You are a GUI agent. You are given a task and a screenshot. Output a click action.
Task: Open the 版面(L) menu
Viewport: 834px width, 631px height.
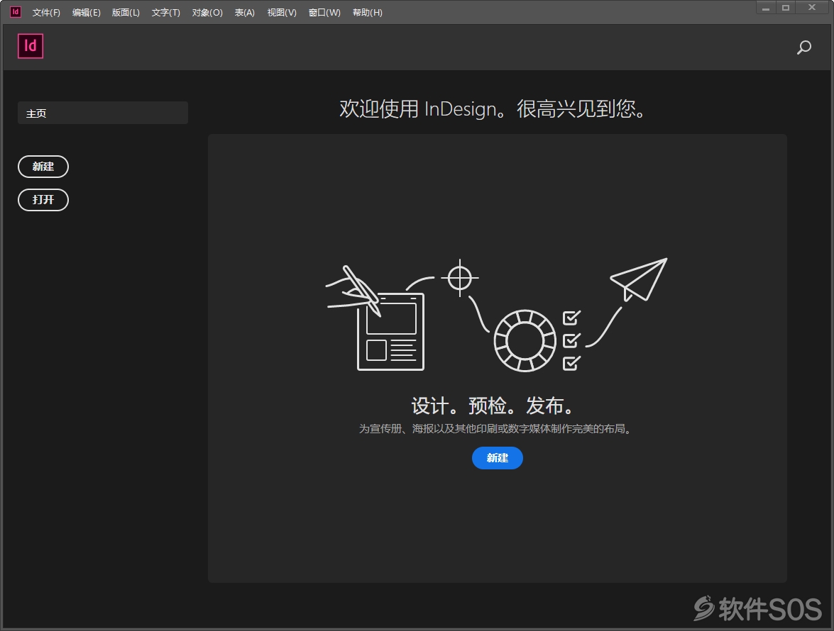click(126, 12)
